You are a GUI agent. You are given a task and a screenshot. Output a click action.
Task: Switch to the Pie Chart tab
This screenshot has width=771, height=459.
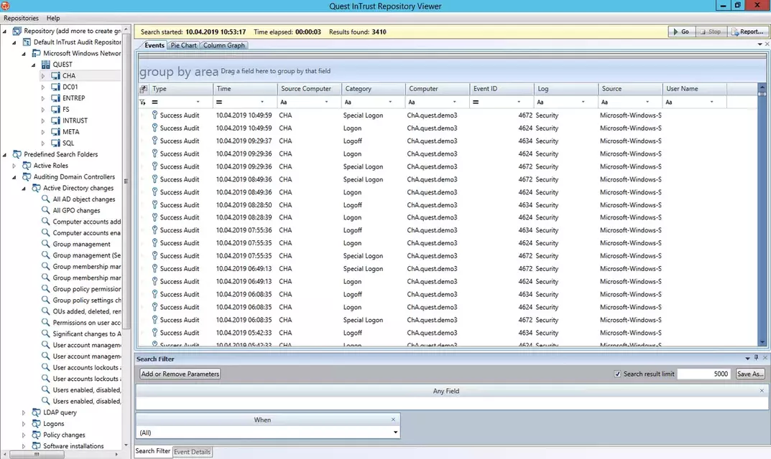pyautogui.click(x=183, y=45)
